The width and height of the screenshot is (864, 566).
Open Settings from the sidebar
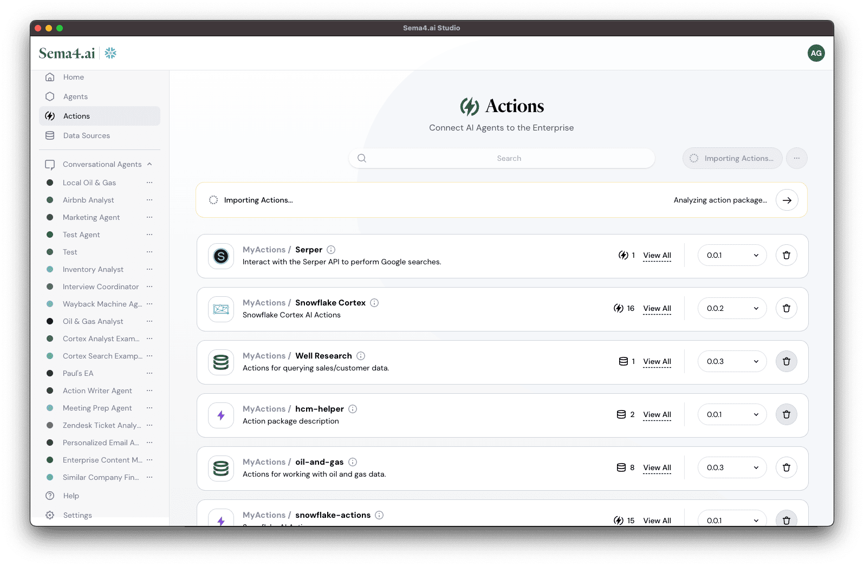click(77, 515)
